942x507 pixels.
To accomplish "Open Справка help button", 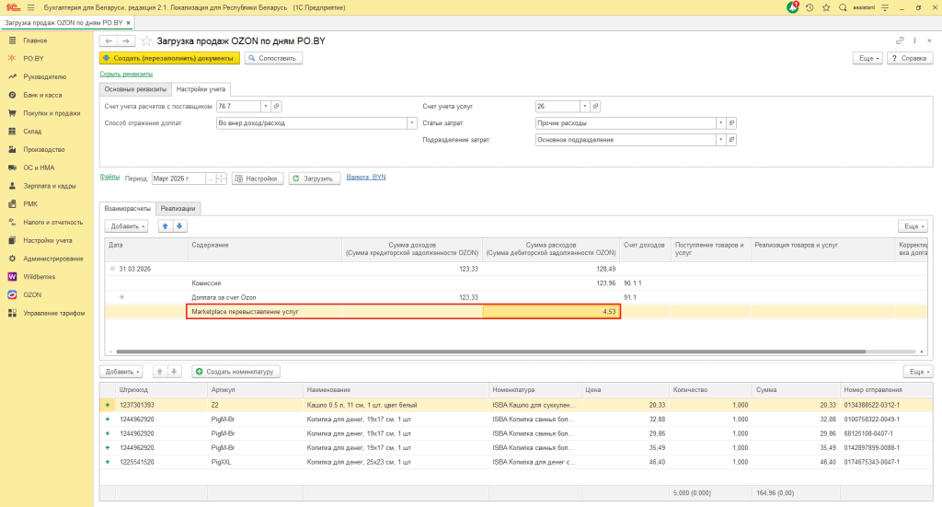I will 910,58.
